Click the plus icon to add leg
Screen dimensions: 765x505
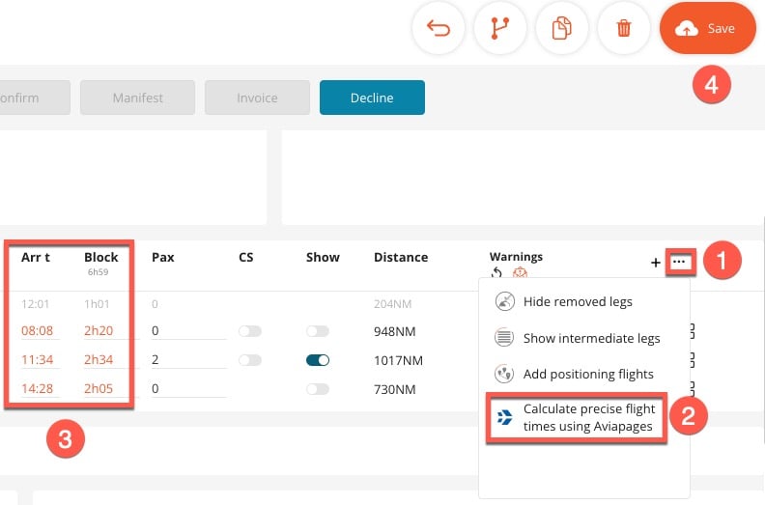(656, 263)
